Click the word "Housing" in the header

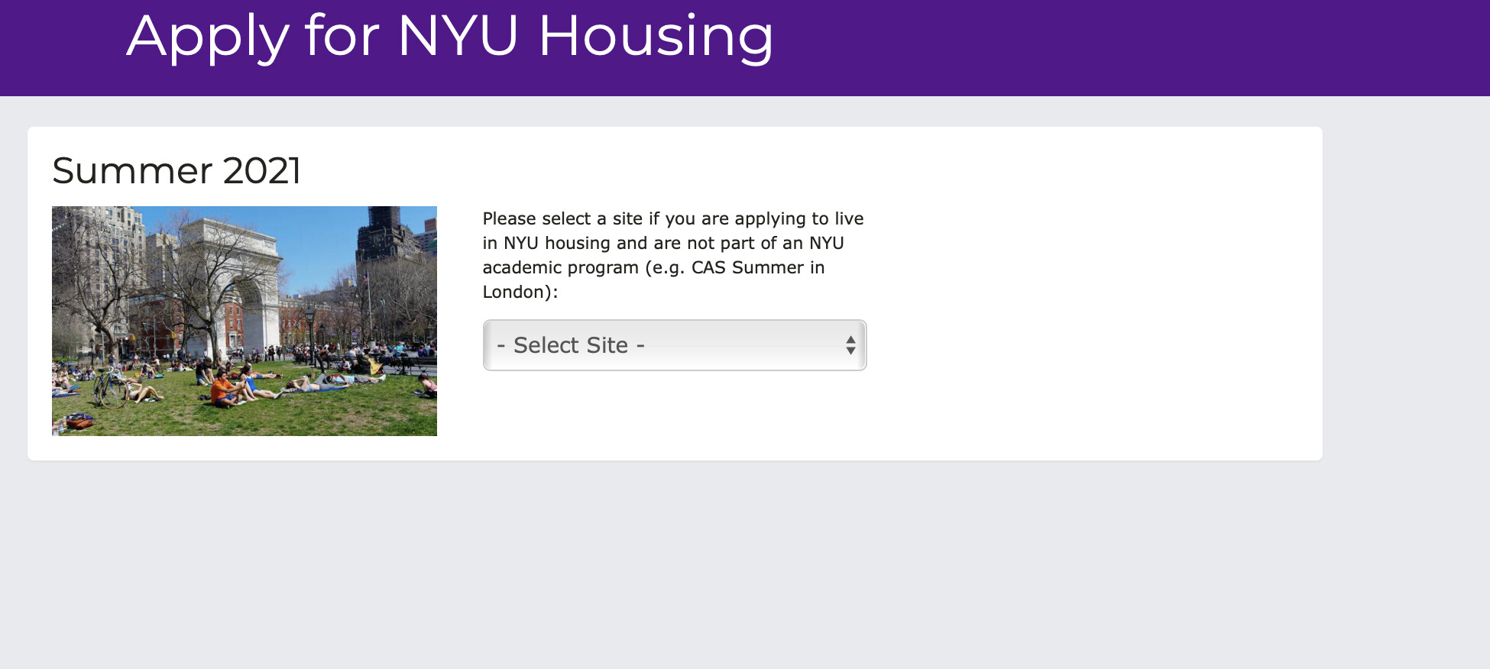656,36
